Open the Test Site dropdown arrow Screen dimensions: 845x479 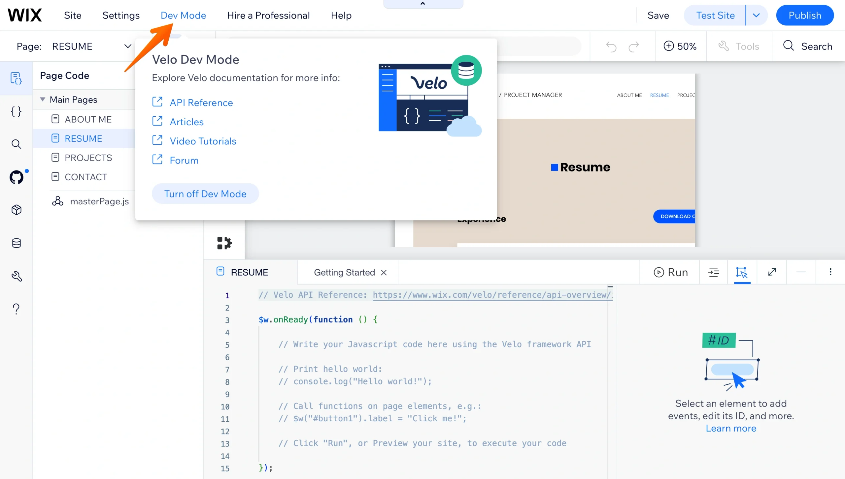[756, 15]
